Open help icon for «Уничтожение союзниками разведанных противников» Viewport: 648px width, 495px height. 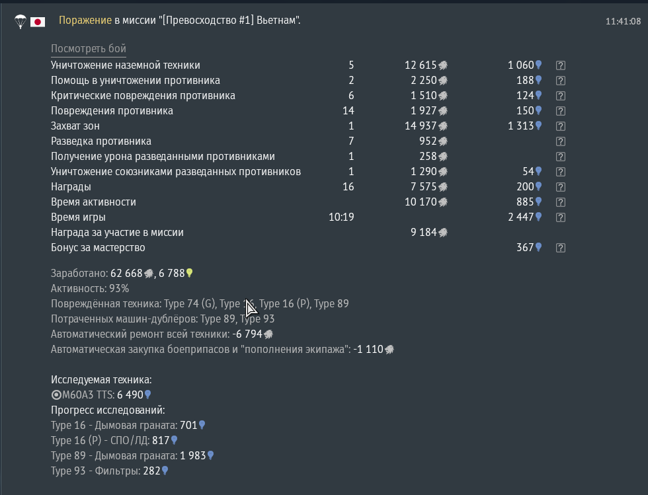[x=561, y=172]
